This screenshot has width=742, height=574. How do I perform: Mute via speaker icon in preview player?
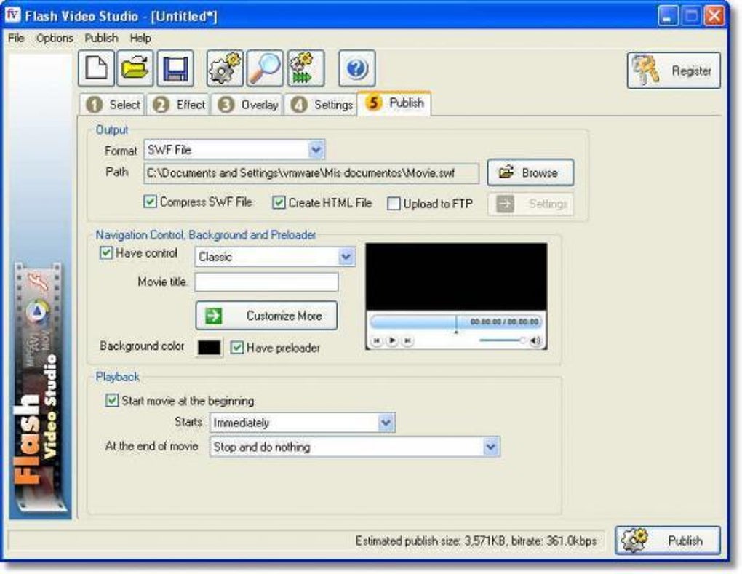tap(535, 340)
